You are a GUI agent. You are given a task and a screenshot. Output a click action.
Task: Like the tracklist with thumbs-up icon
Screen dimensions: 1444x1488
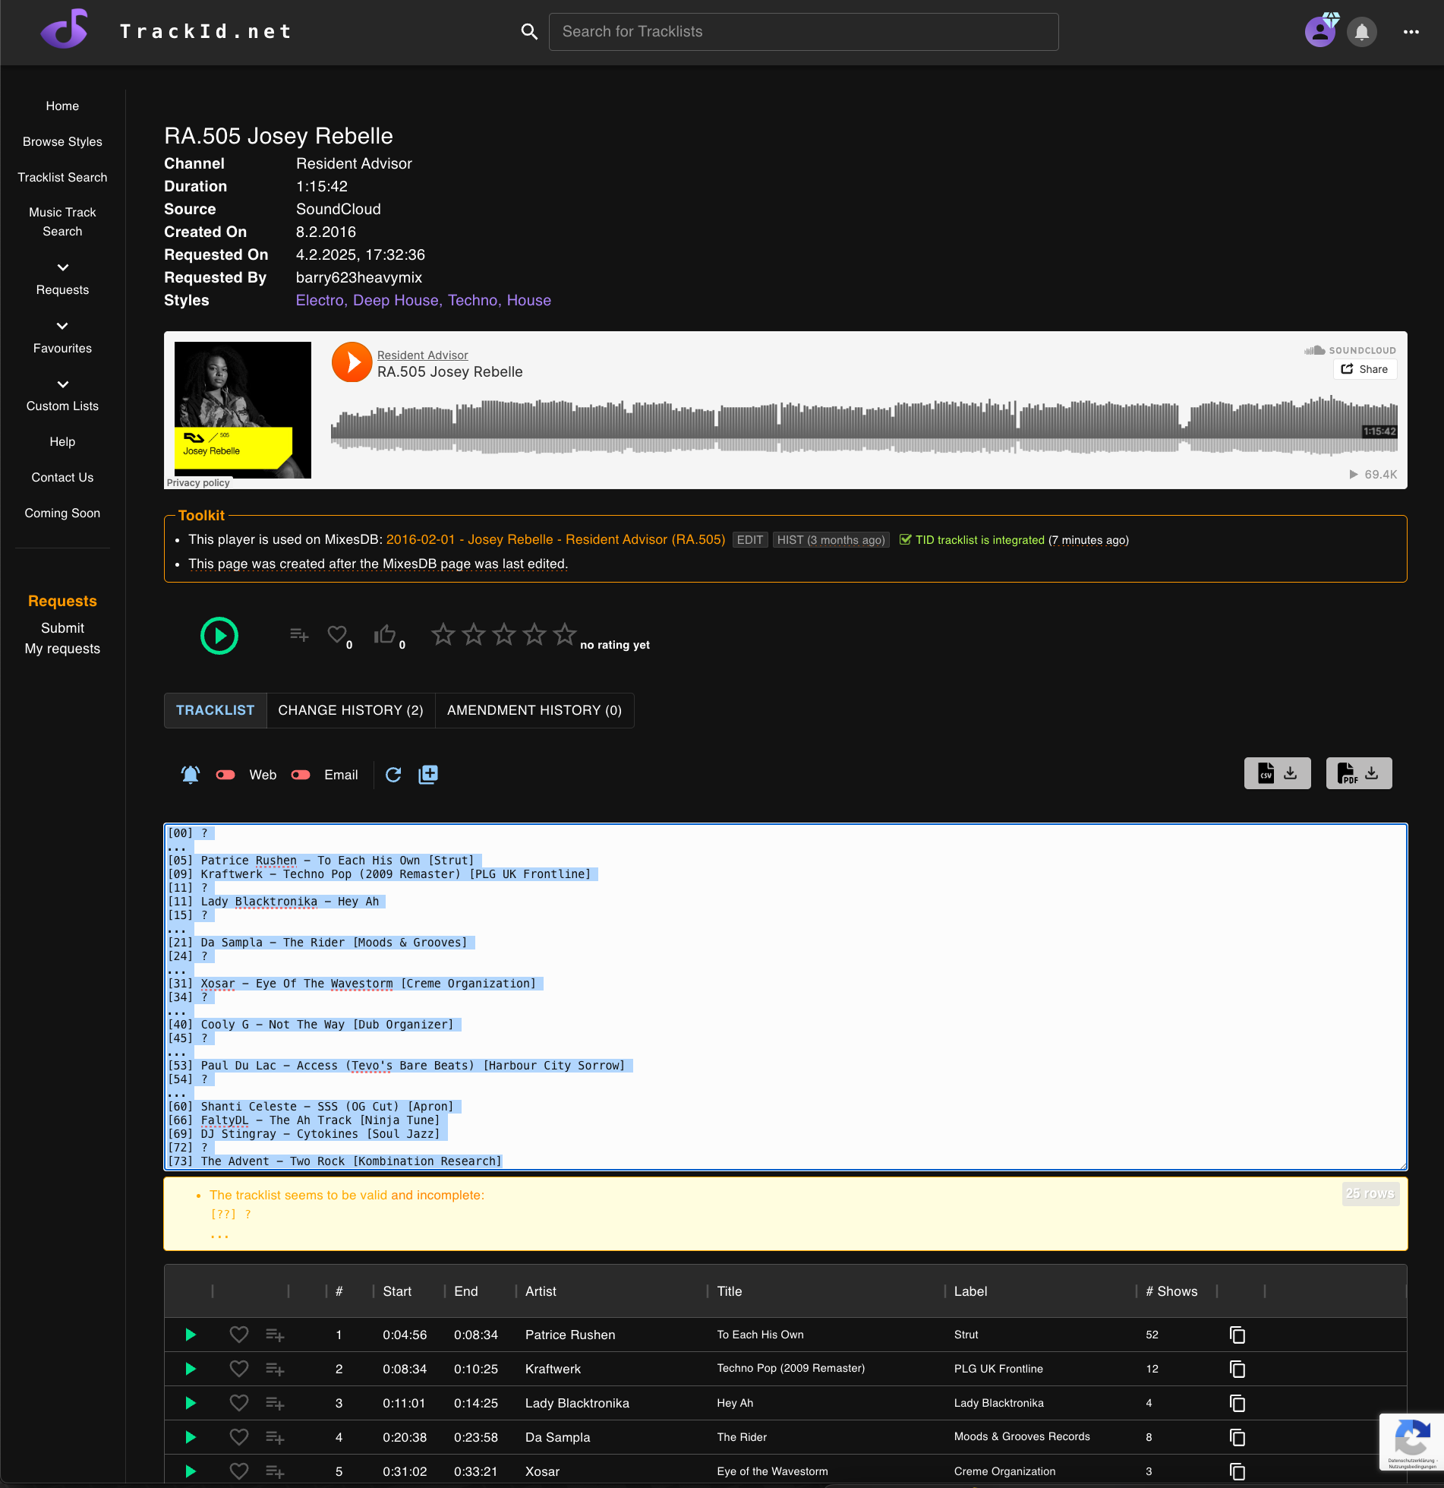[385, 634]
